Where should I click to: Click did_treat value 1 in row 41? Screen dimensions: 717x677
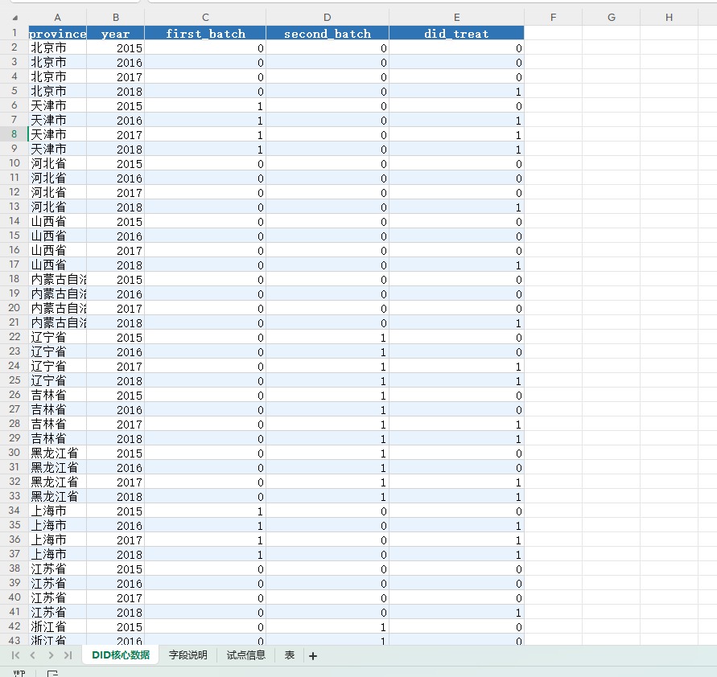(x=457, y=612)
